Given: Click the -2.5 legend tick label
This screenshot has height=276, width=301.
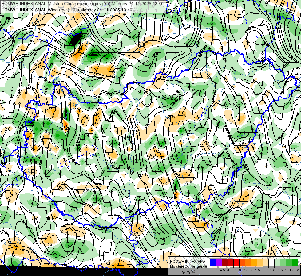Looking at the screenshot, I should [245, 270].
